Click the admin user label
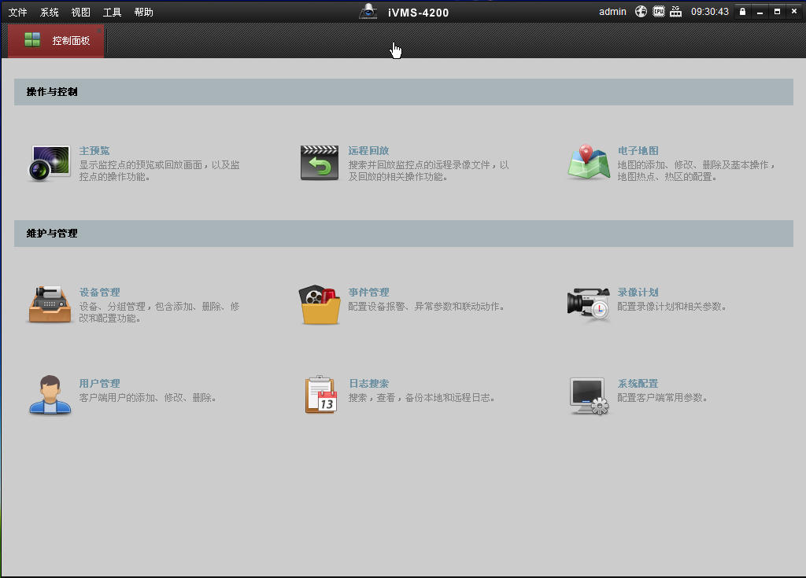This screenshot has width=806, height=578. click(x=612, y=11)
